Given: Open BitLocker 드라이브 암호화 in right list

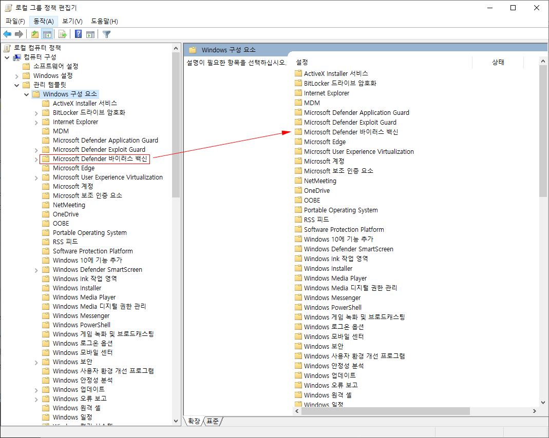Looking at the screenshot, I should pyautogui.click(x=340, y=83).
